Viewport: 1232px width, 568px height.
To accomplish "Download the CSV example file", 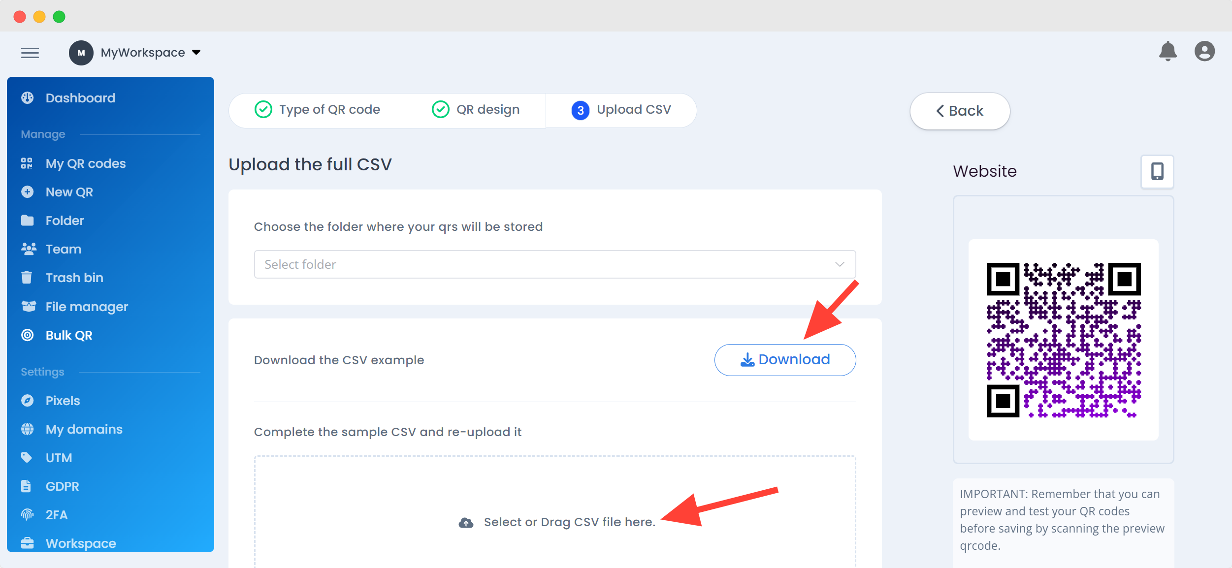I will (x=785, y=360).
